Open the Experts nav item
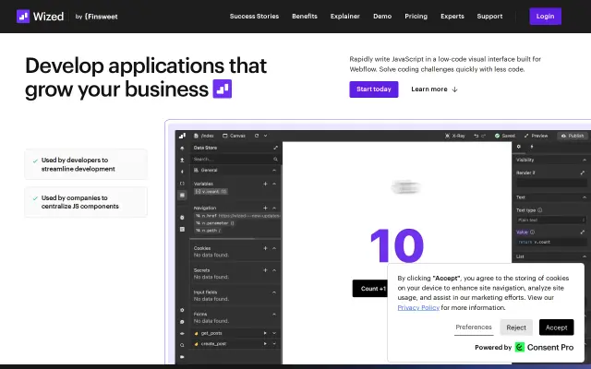Viewport: 591px width, 369px height. [452, 17]
